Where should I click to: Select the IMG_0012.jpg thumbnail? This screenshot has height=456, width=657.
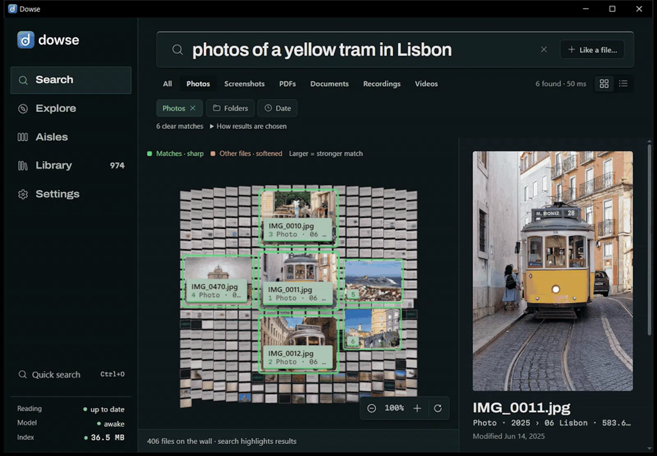[x=299, y=344]
